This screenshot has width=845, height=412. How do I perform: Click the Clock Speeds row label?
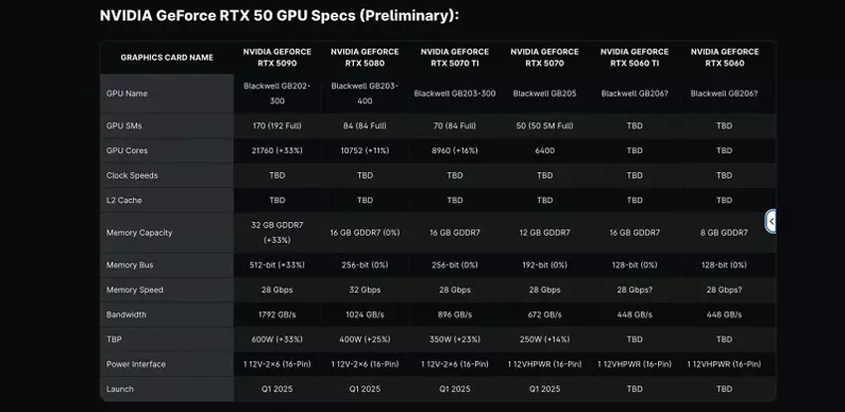tap(132, 175)
